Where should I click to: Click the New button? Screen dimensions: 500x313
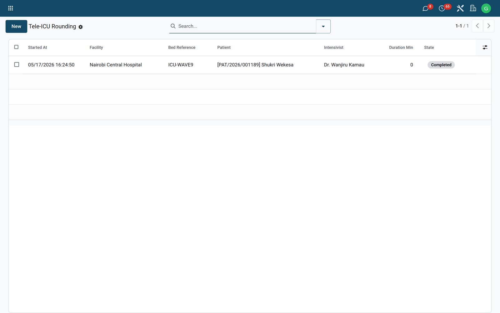pos(16,26)
